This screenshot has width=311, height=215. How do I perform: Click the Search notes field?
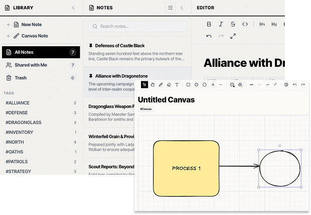(137, 27)
